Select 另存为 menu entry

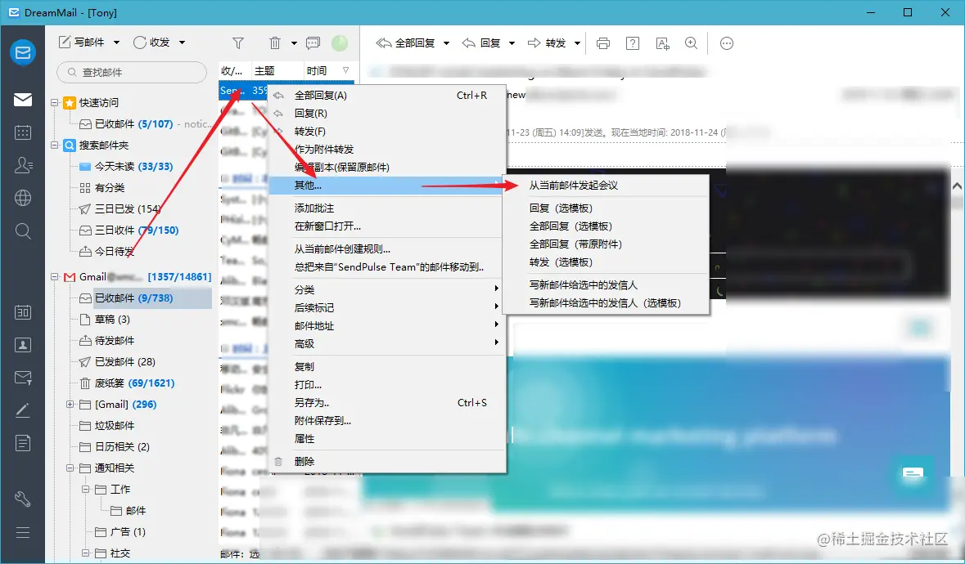coord(388,402)
